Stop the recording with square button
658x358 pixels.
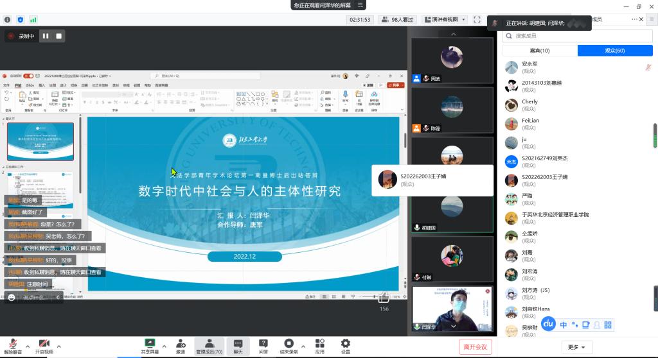(58, 36)
